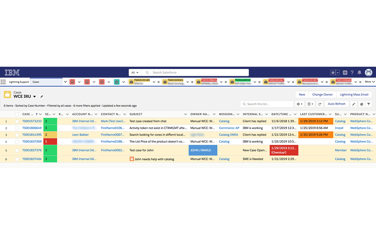The width and height of the screenshot is (376, 235).
Task: Click the 'SME is Needed' status text
Action: 253,159
